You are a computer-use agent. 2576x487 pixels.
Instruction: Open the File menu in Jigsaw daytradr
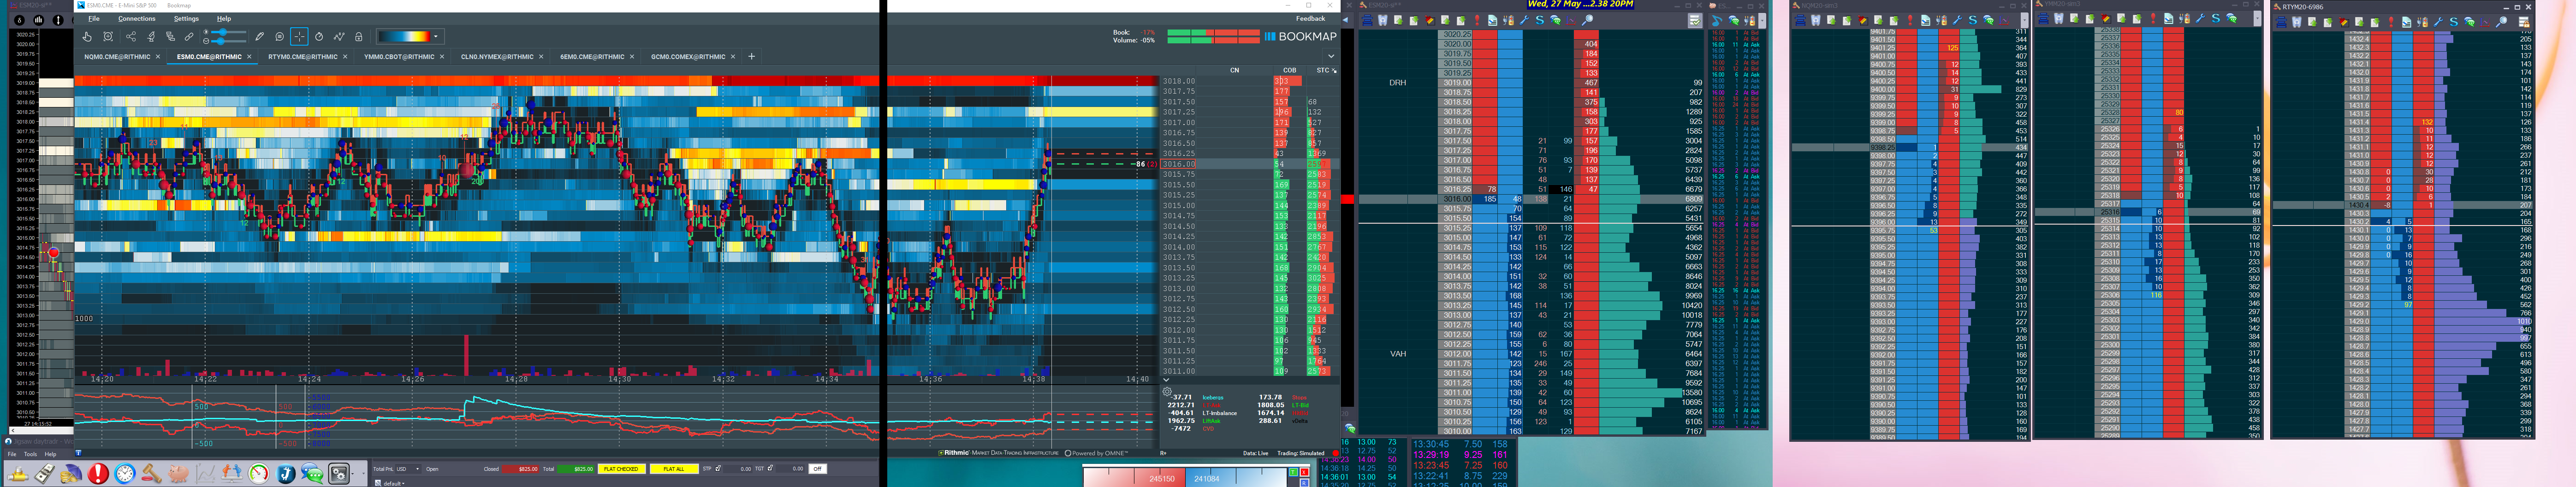pos(12,454)
